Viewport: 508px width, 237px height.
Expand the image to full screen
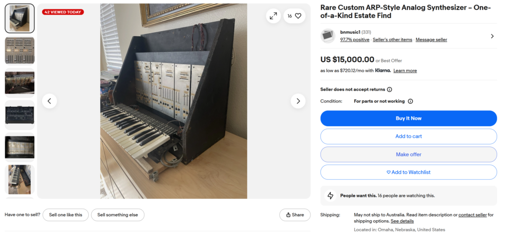(273, 16)
